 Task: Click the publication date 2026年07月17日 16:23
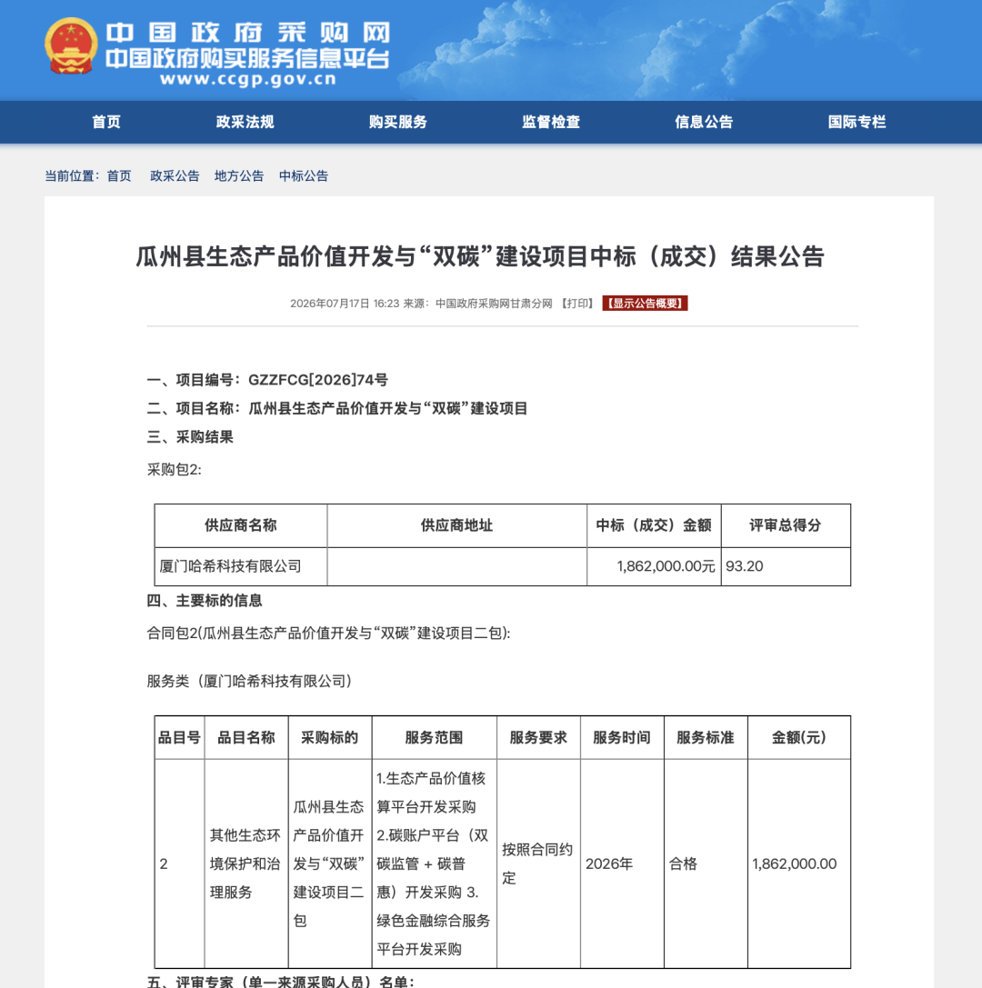[345, 304]
